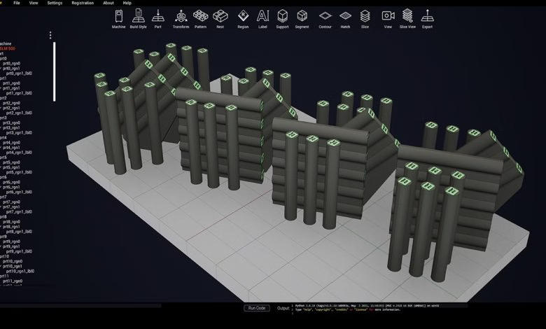Open the Registration menu
This screenshot has width=546, height=329.
coord(83,3)
